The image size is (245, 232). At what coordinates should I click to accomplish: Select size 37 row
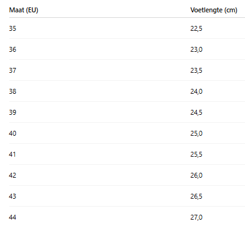click(x=127, y=70)
